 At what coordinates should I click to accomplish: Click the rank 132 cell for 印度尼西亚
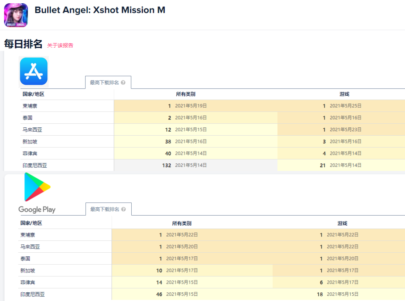click(166, 165)
